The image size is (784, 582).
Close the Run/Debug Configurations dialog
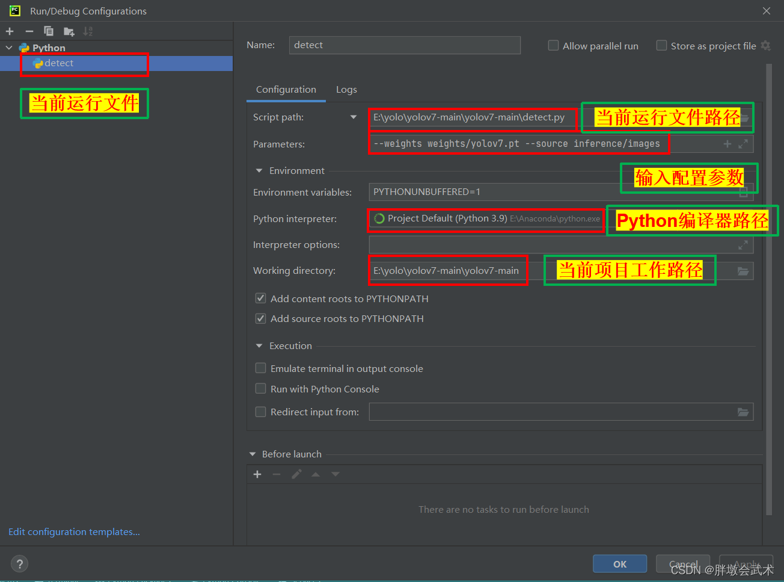[767, 11]
